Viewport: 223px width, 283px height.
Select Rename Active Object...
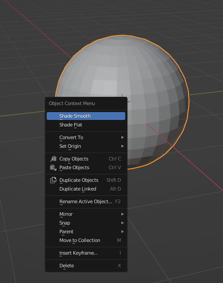coord(86,201)
